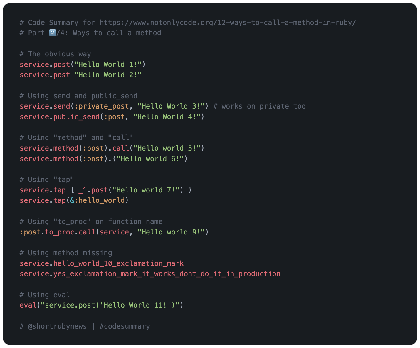Click the #codesummary hashtag
Screen dimensions: 420x348
click(125, 326)
